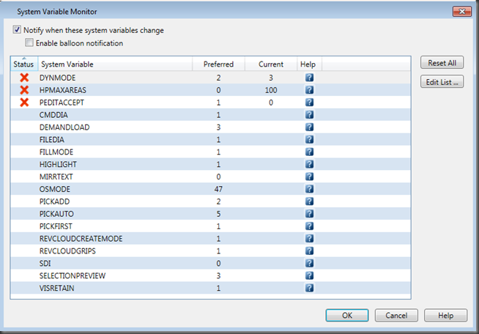This screenshot has width=479, height=334.
Task: Click red X status on DYNMODE row
Action: click(x=24, y=78)
